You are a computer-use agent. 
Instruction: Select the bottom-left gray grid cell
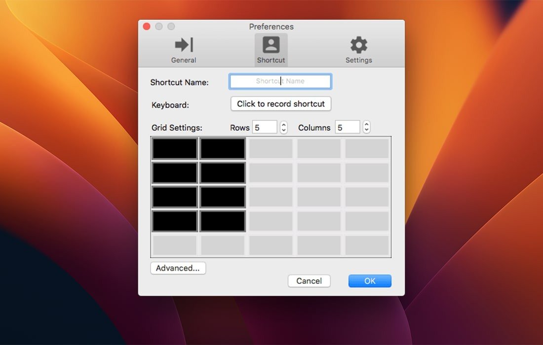click(175, 245)
